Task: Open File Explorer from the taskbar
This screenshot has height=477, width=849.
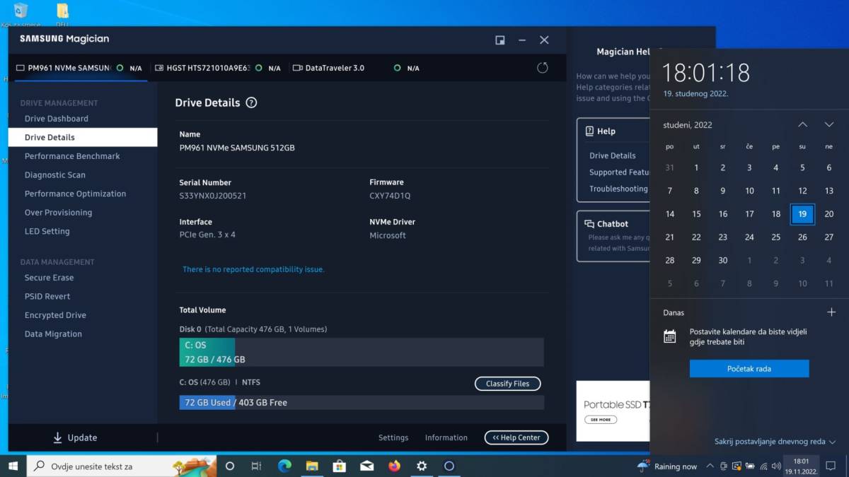Action: click(312, 466)
